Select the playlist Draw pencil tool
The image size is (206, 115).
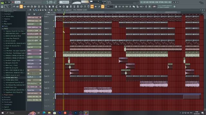coord(34,10)
